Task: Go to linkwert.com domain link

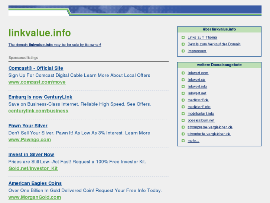Action: pos(198,73)
